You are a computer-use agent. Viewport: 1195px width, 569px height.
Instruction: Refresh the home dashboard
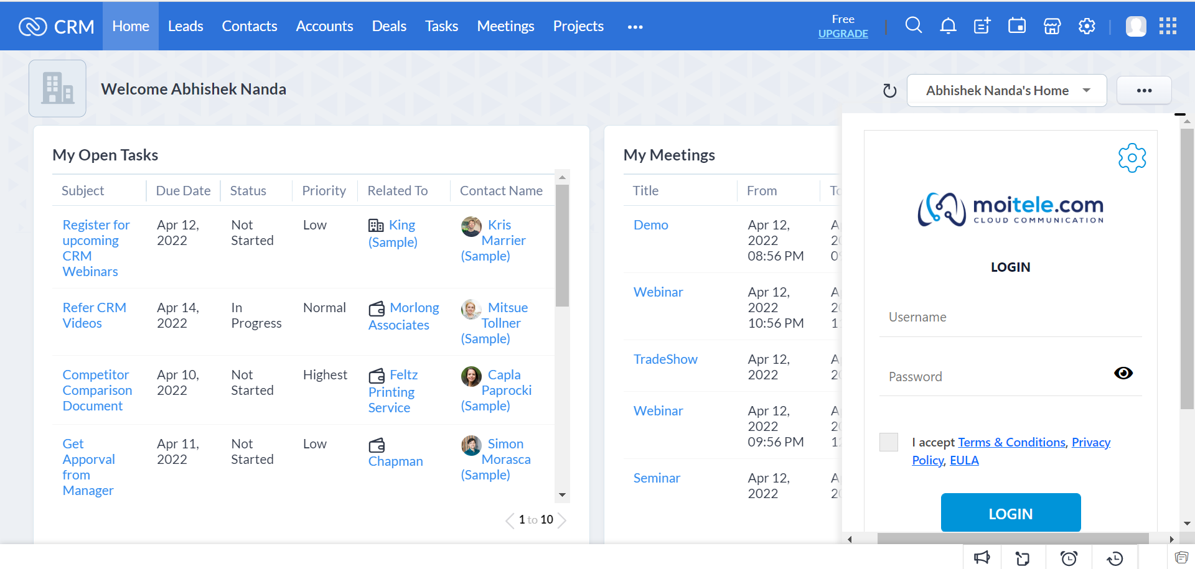click(x=890, y=91)
